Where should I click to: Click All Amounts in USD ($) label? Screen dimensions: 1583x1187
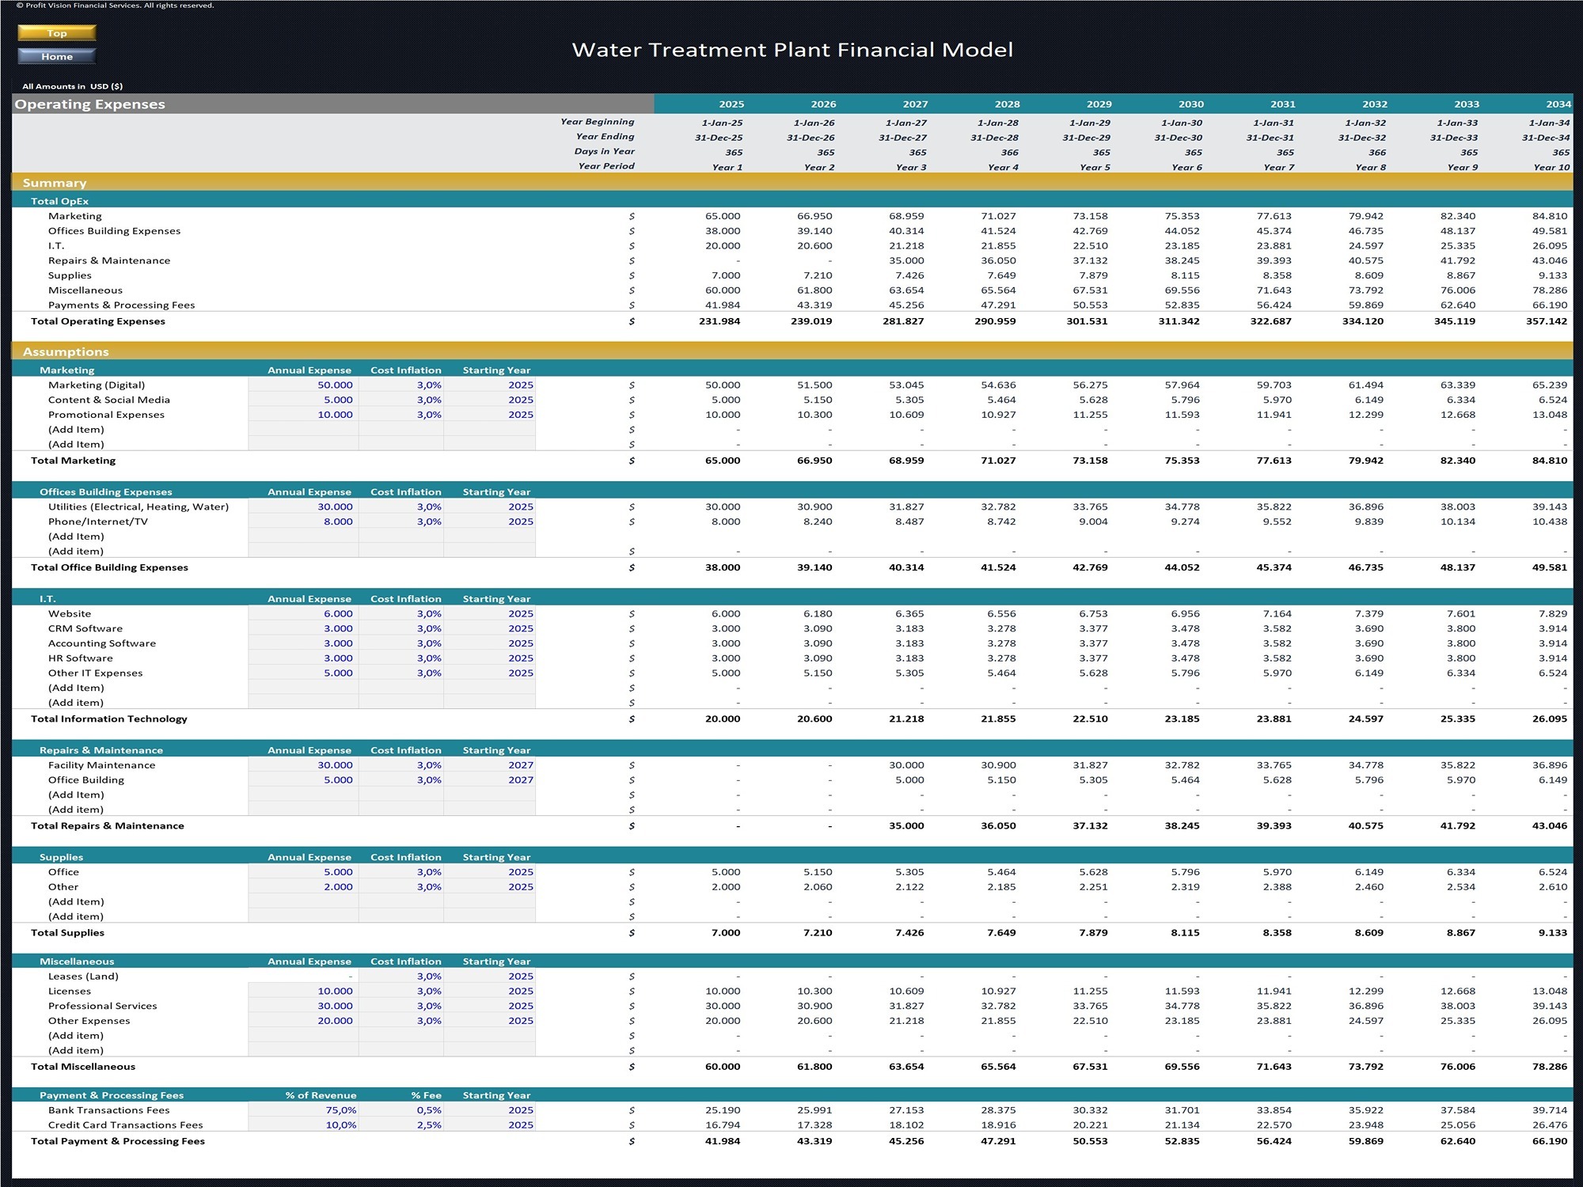(73, 86)
